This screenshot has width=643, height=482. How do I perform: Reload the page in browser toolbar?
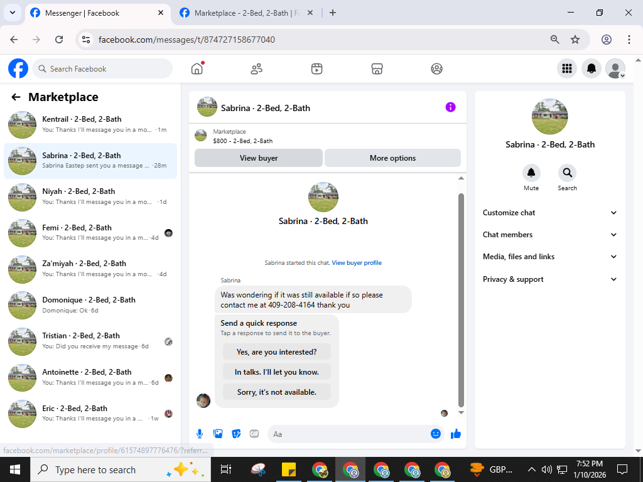59,40
